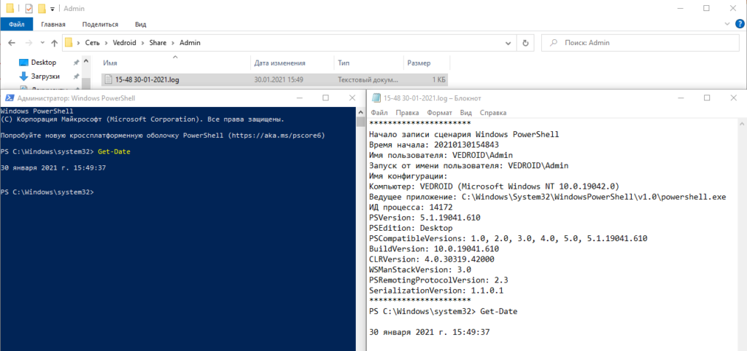747x351 pixels.
Task: Click the Notepad icon in Блокнот title bar
Action: tap(376, 98)
